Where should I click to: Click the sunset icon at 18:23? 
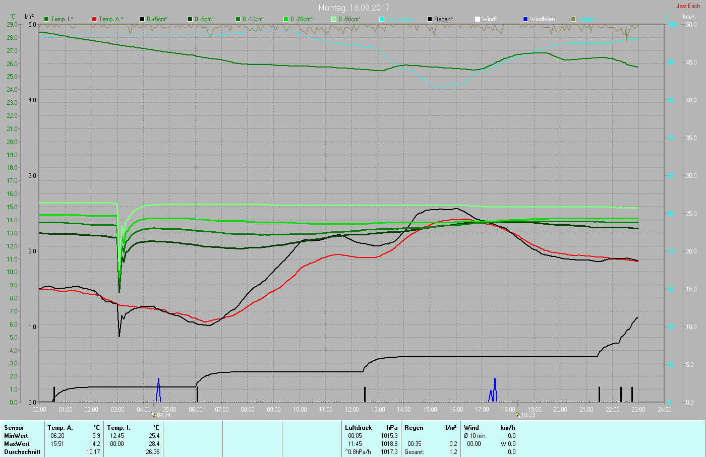point(518,415)
